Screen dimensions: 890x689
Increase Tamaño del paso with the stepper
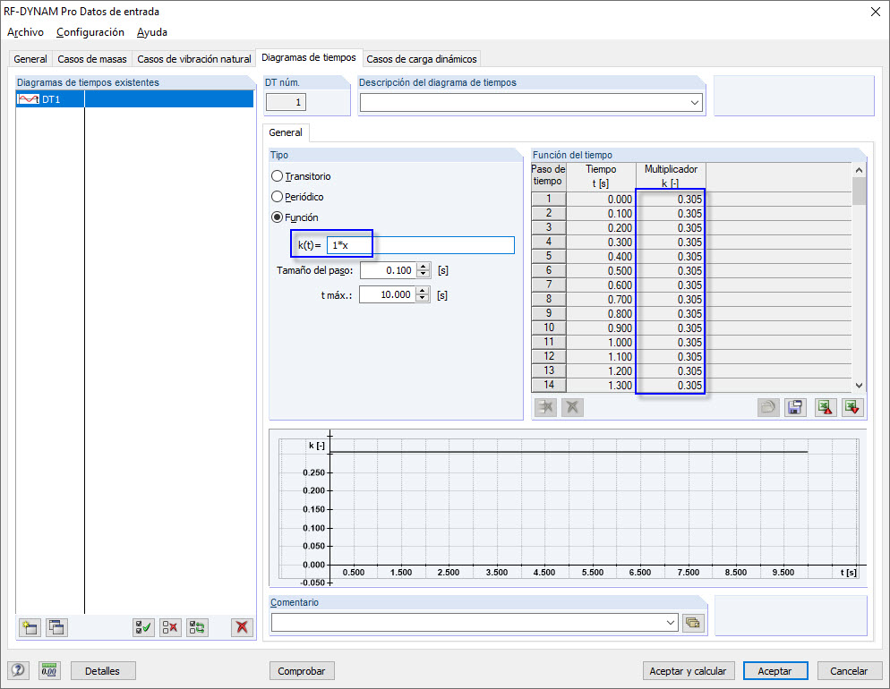point(423,265)
